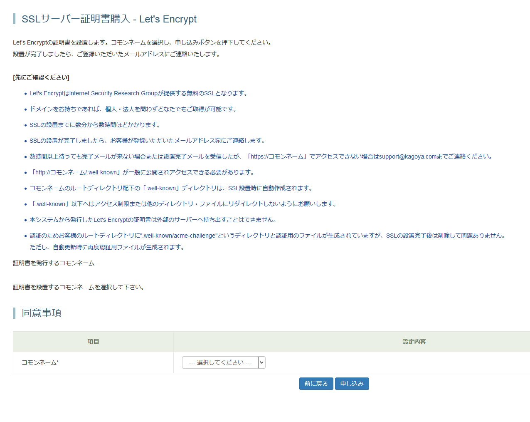Click the bullet about the acme-challenge directory
This screenshot has height=422, width=530.
[x=268, y=236]
